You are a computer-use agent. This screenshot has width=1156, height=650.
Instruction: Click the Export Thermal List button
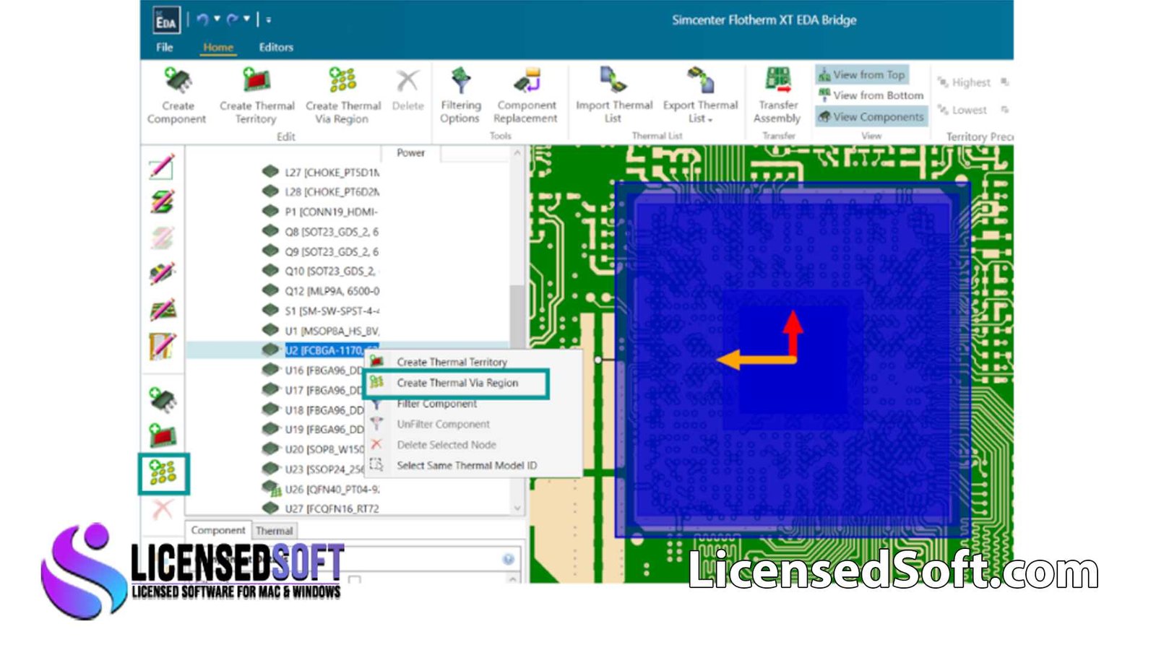[700, 95]
